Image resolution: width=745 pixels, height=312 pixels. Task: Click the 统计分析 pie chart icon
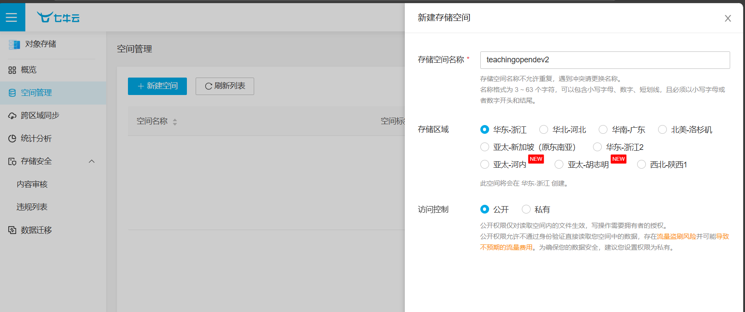coord(12,139)
